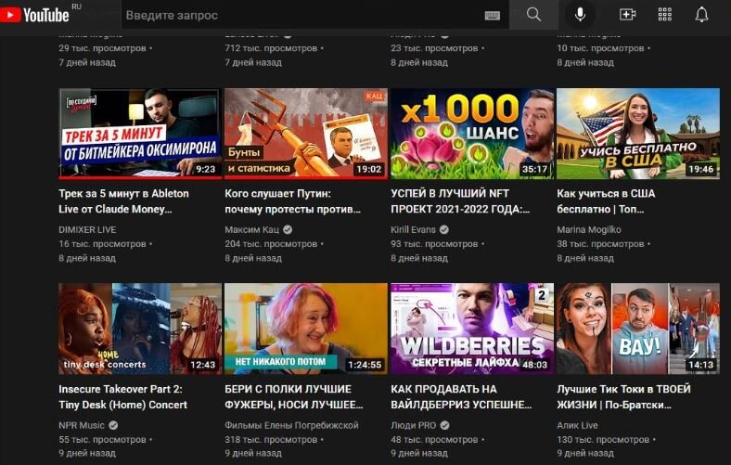Open title 'Лучшие Тик Токи в ТВОЕЙ ЖИЗНИ'
The image size is (731, 465).
pos(623,396)
